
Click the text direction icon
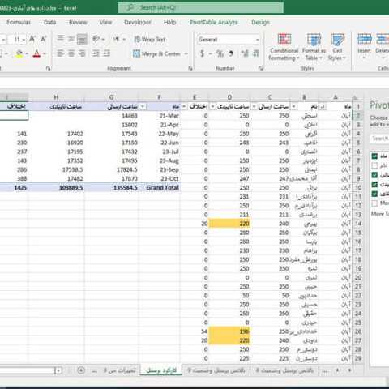coord(117,39)
